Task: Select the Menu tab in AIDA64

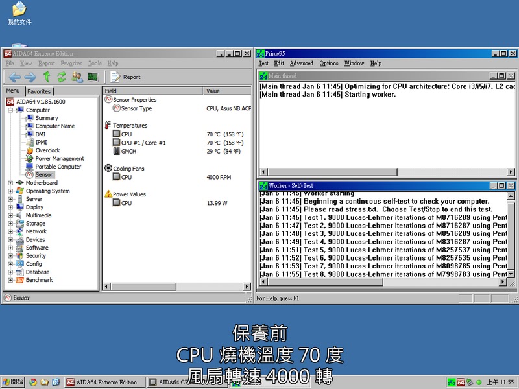Action: 13,91
